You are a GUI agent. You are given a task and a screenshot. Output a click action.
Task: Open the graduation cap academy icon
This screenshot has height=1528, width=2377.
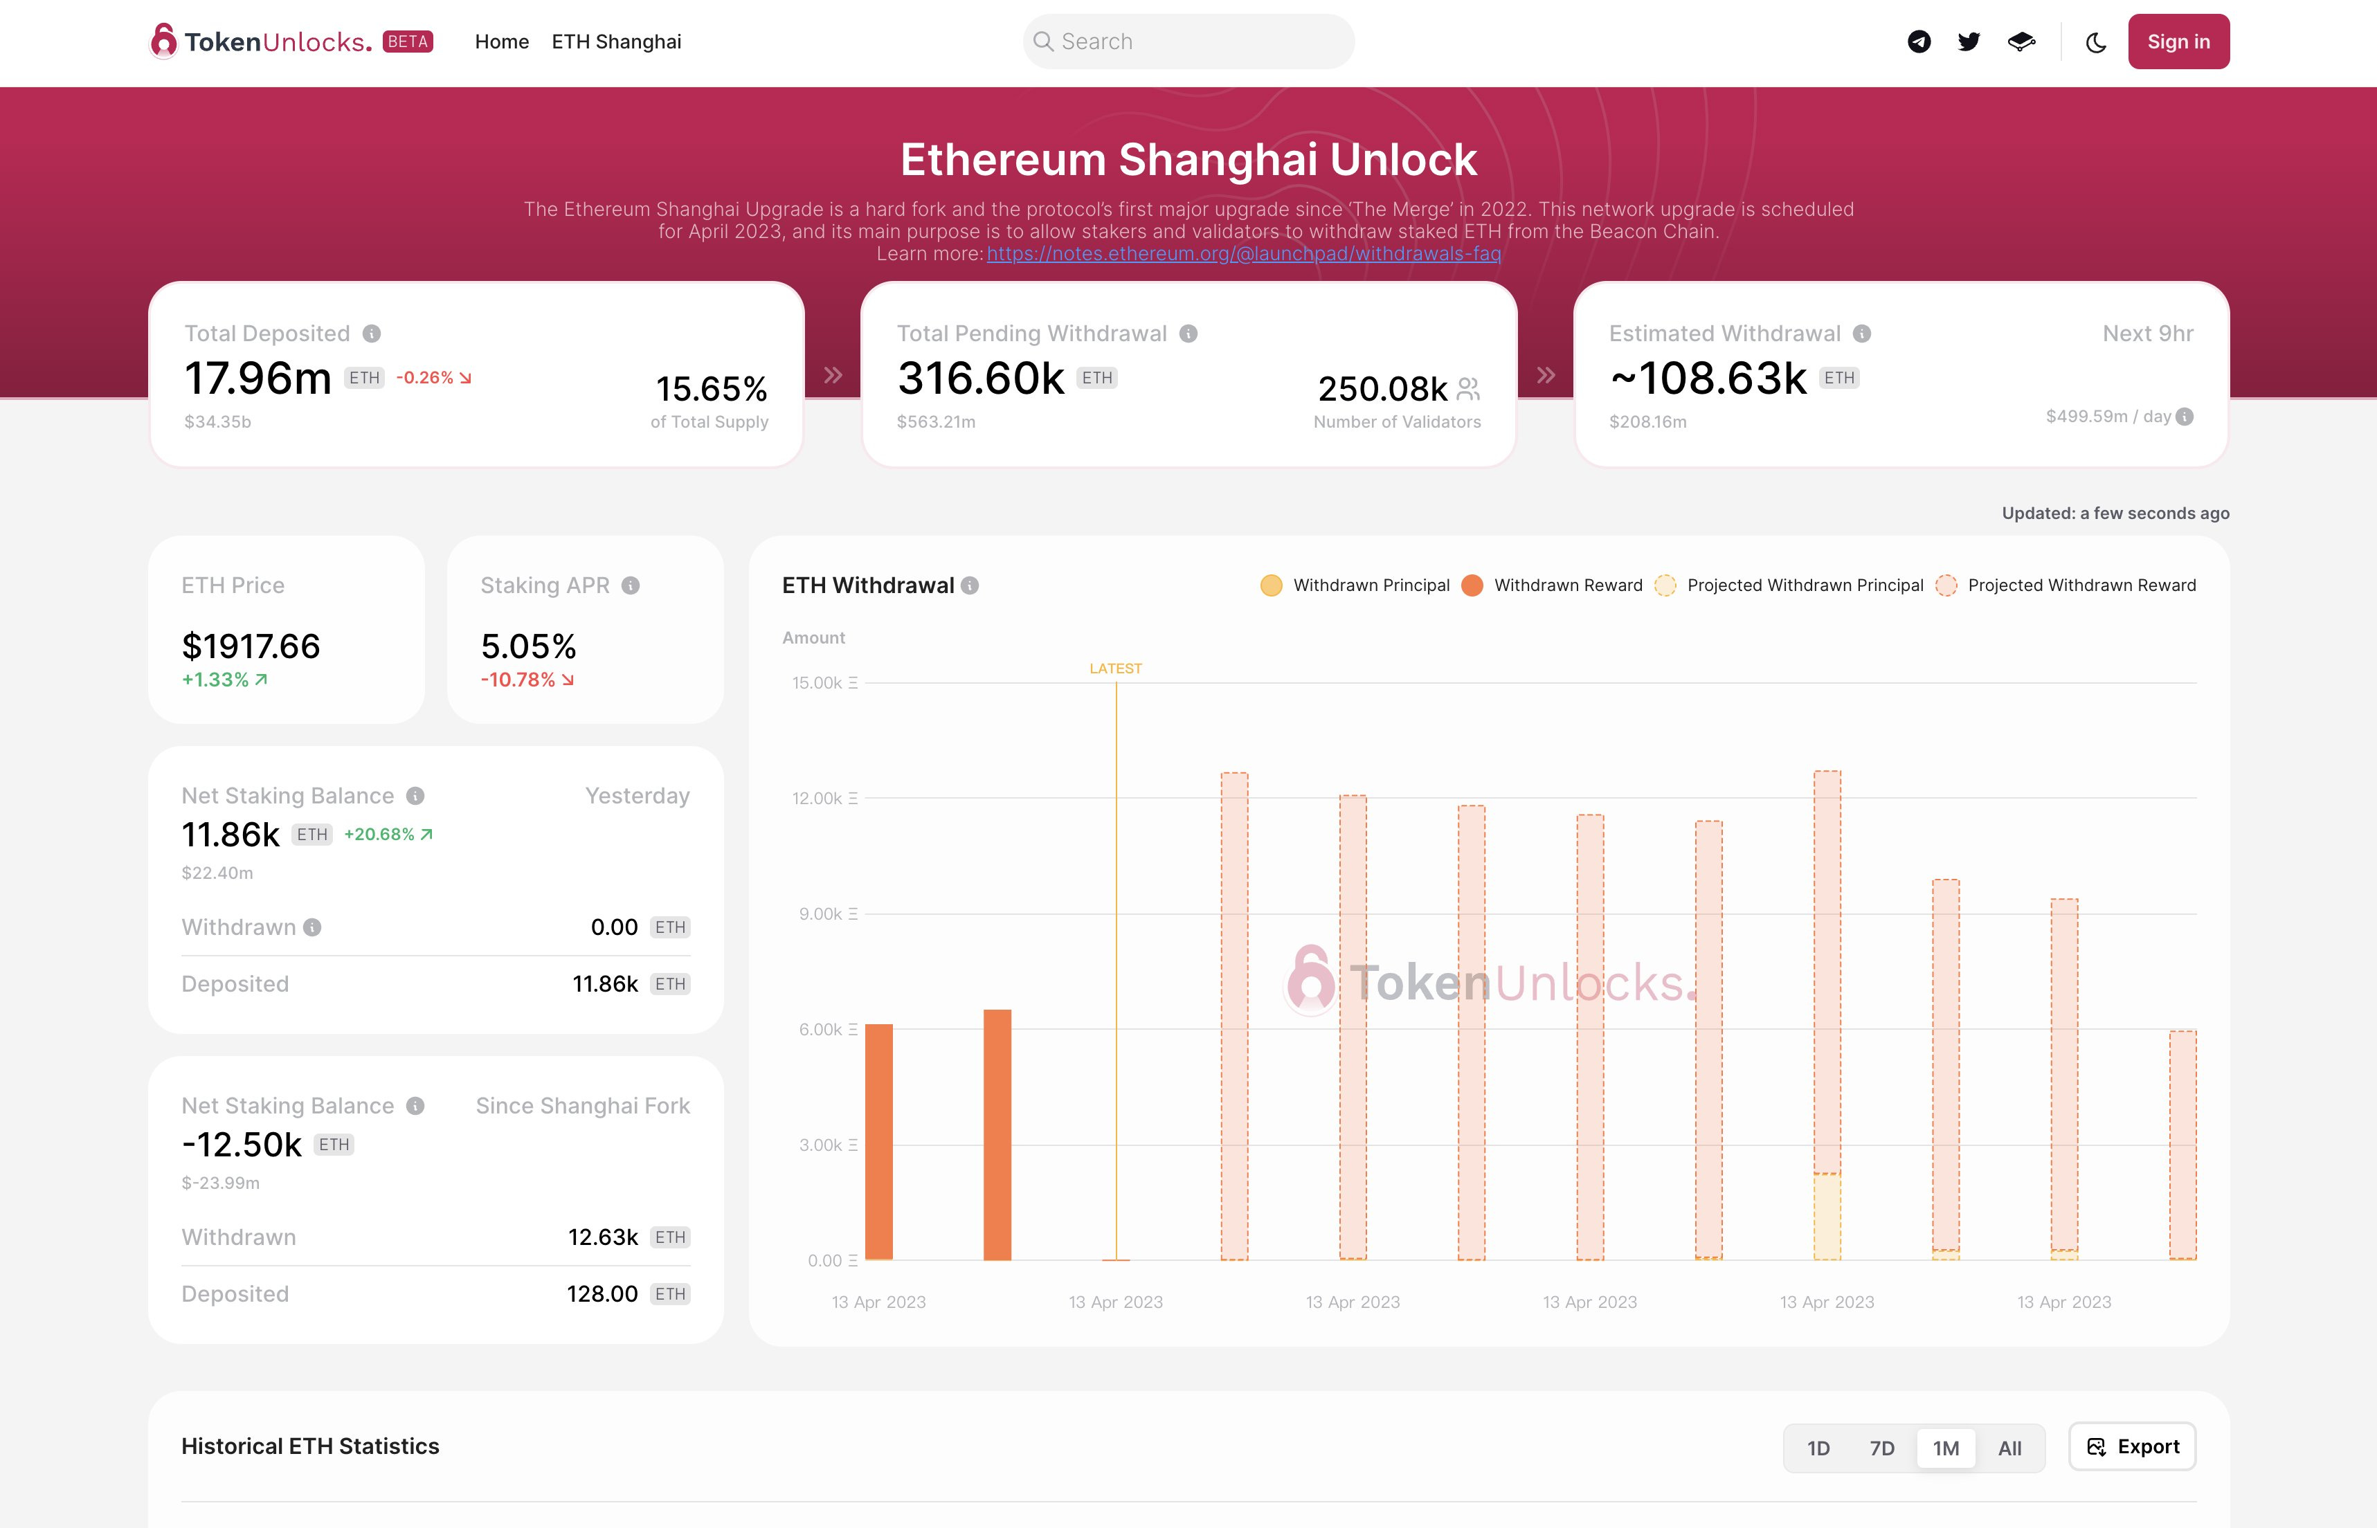2022,42
